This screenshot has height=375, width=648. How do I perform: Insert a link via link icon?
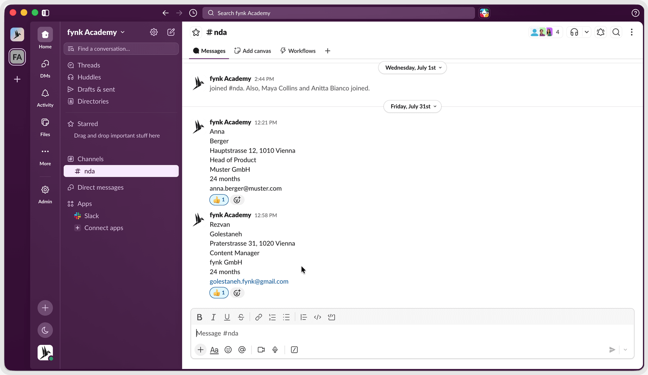259,317
